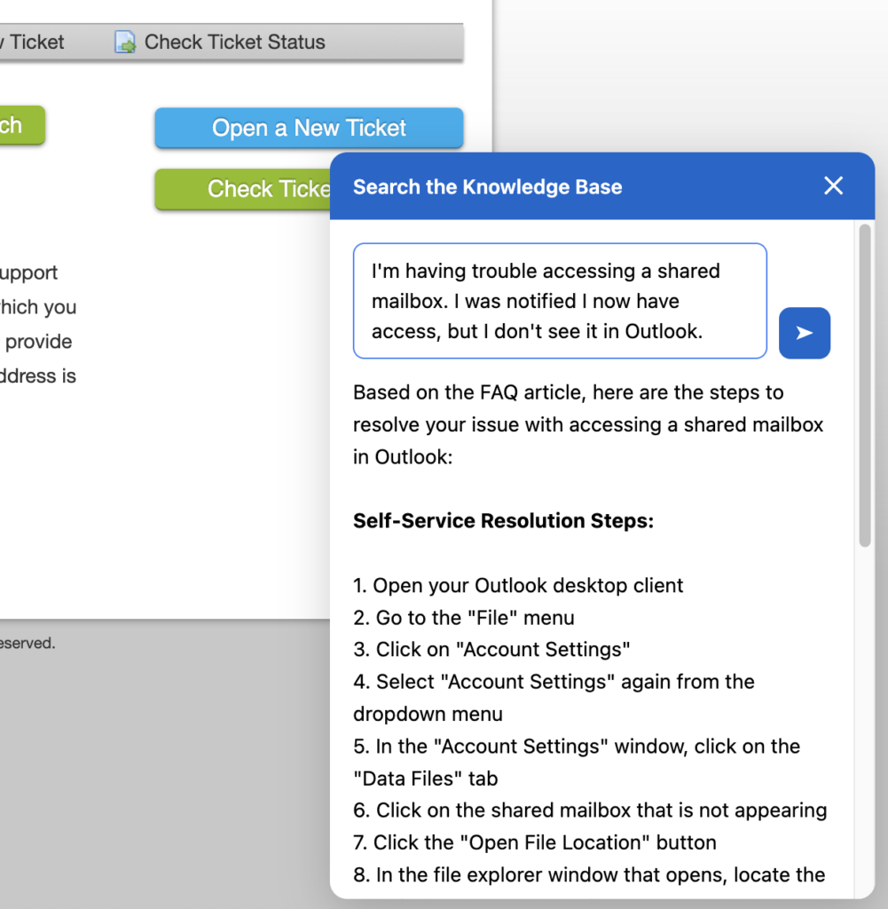
Task: Click the Self-Service Resolution Steps heading
Action: pos(503,521)
